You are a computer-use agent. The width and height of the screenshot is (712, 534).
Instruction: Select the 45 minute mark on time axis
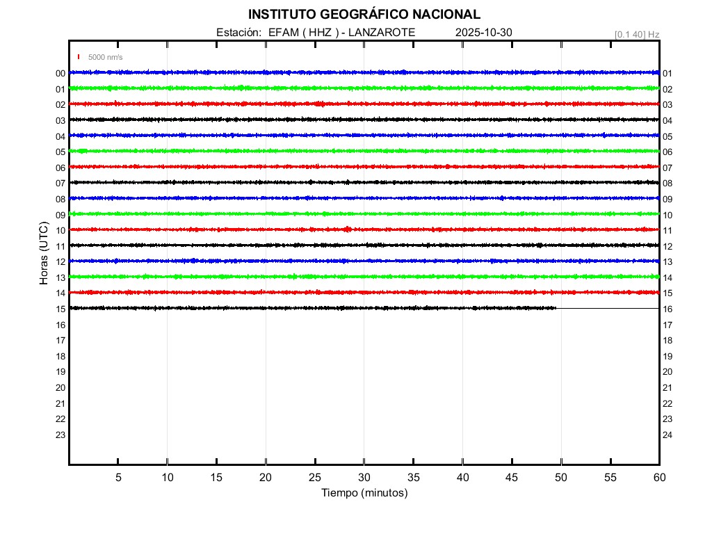(512, 477)
